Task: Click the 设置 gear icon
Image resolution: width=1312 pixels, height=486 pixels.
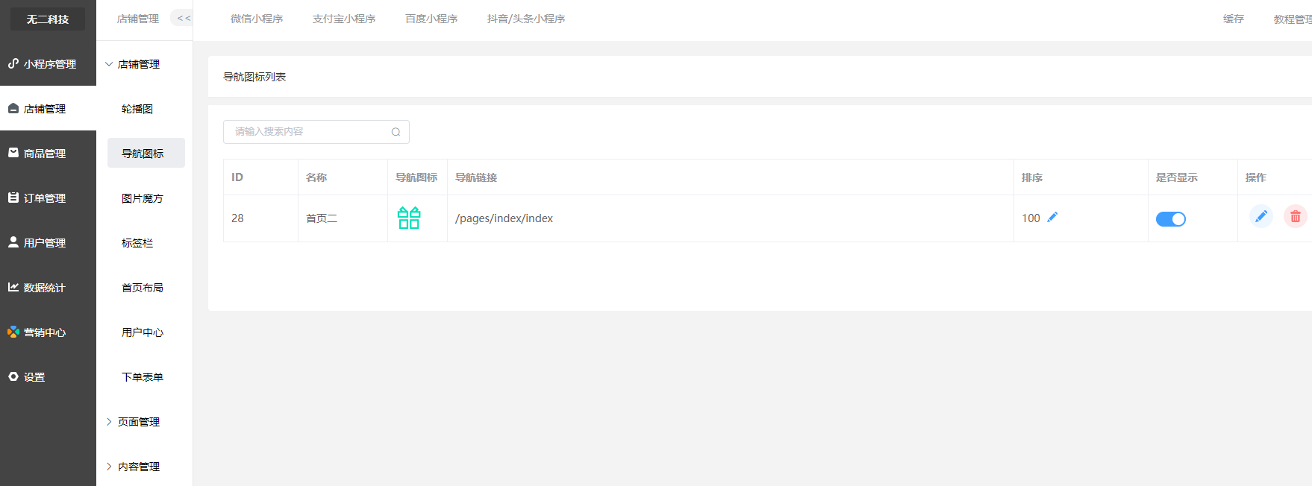Action: [13, 376]
